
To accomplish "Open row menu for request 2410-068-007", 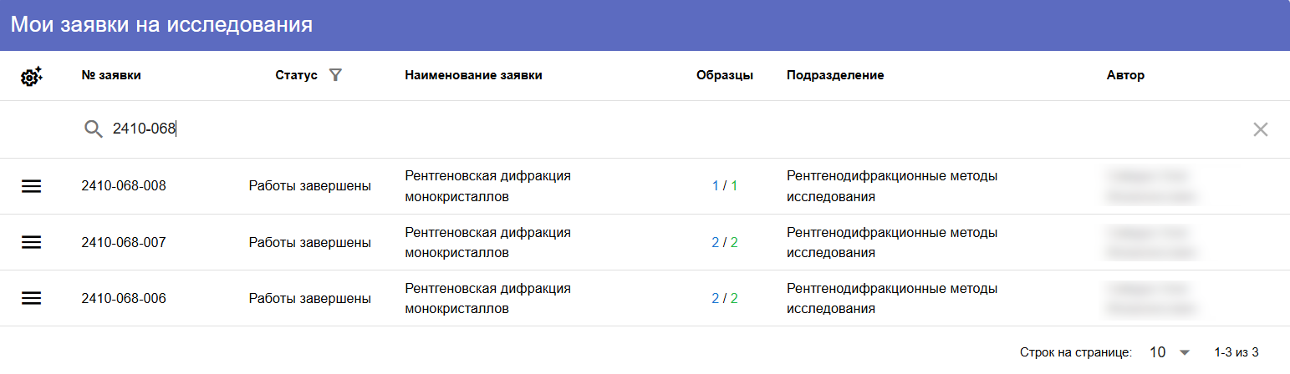I will coord(31,242).
